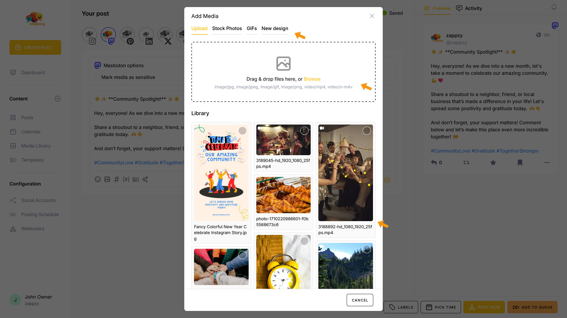Open the notifications bell icon
Screen dimensions: 567x318
tap(554, 7)
